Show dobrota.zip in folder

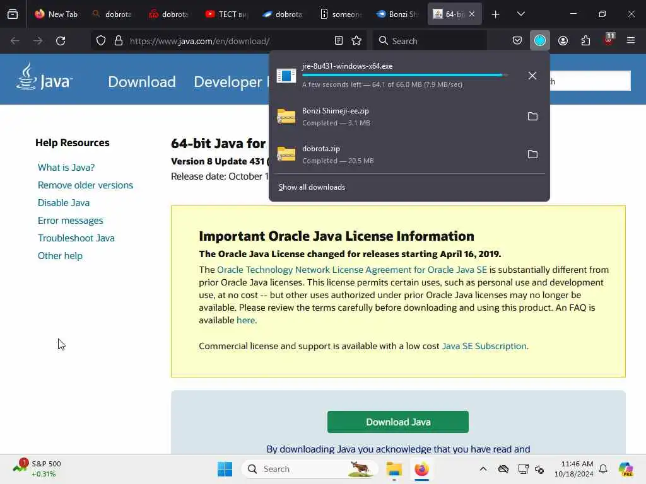[532, 154]
